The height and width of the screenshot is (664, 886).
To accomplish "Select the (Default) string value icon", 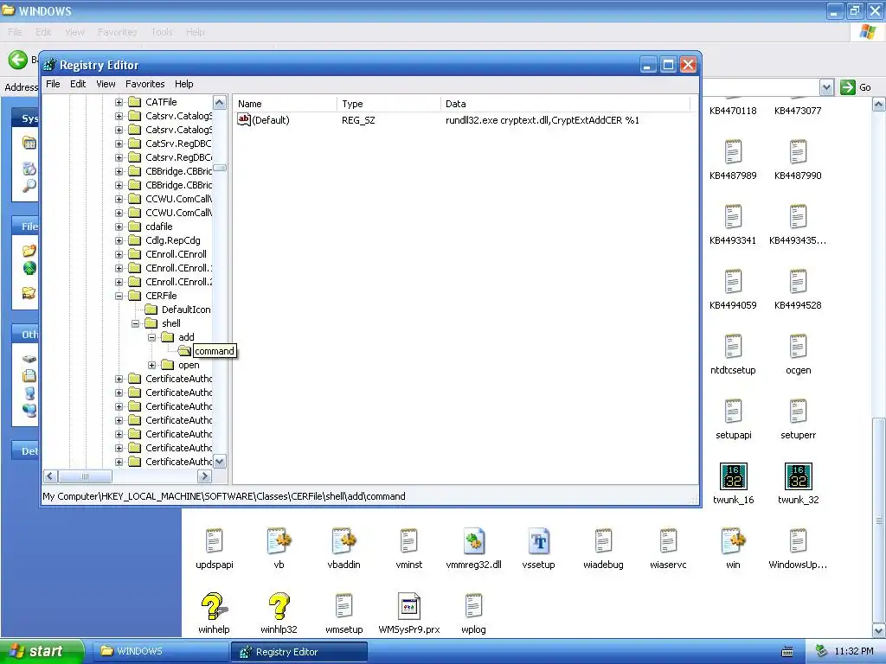I will [243, 119].
